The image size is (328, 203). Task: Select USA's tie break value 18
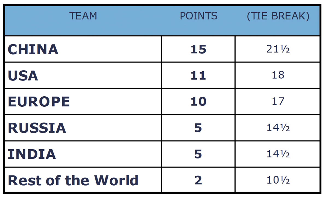coord(278,75)
